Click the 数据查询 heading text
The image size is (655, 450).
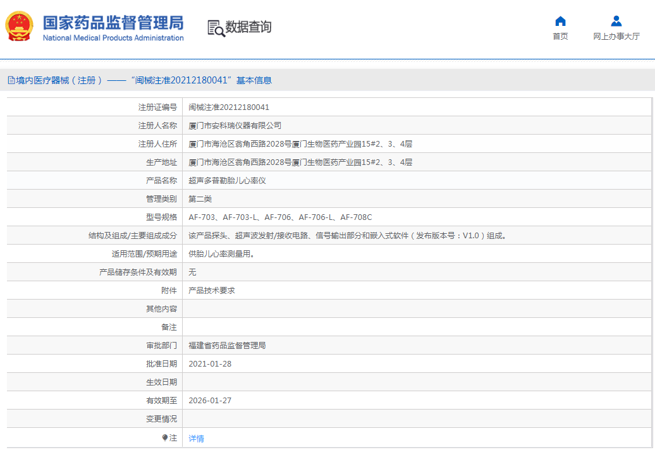pos(248,27)
